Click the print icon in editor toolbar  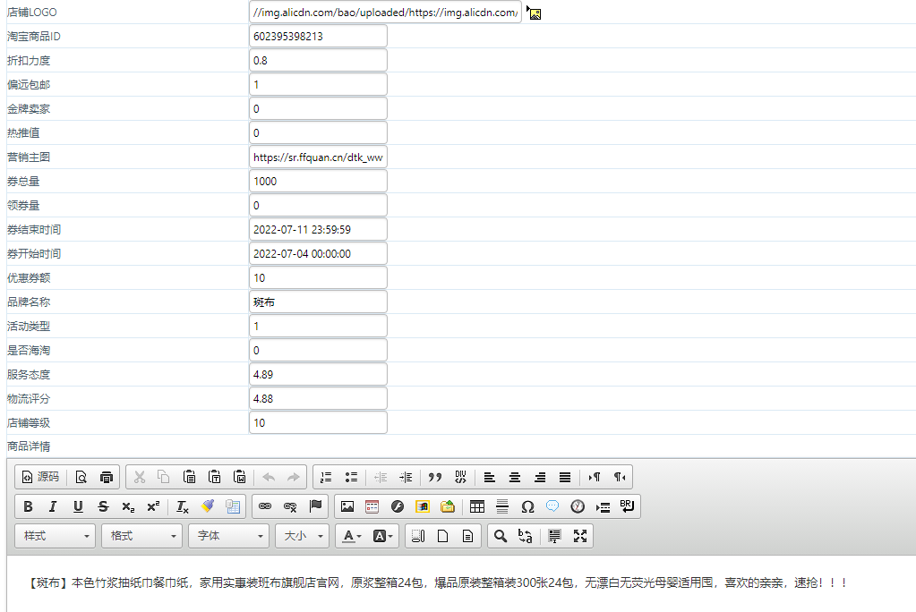click(x=107, y=477)
